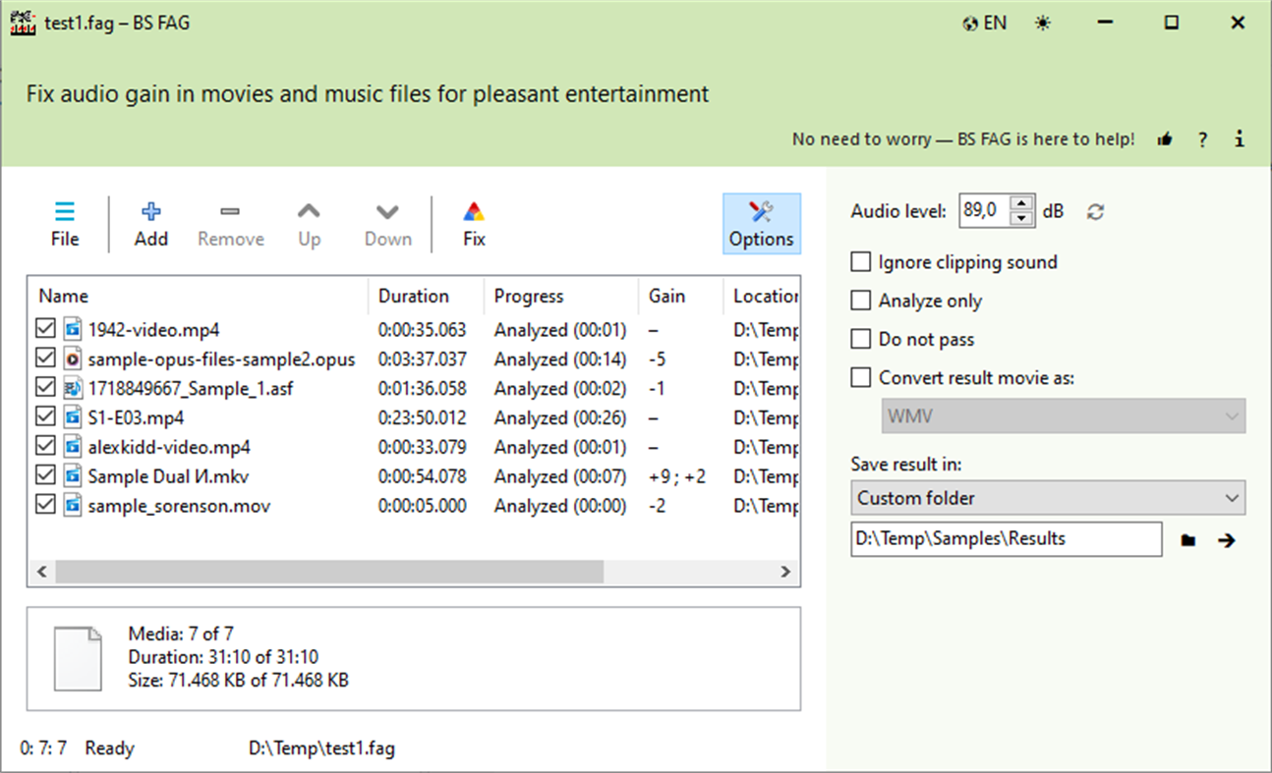Click the Down reorder button
Image resolution: width=1272 pixels, height=773 pixels.
pos(386,222)
